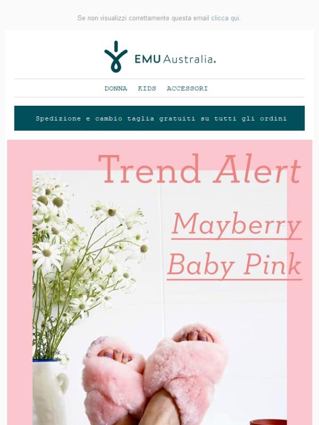The image size is (319, 425).
Task: Open the "clicca qui" view-online link
Action: pyautogui.click(x=225, y=18)
